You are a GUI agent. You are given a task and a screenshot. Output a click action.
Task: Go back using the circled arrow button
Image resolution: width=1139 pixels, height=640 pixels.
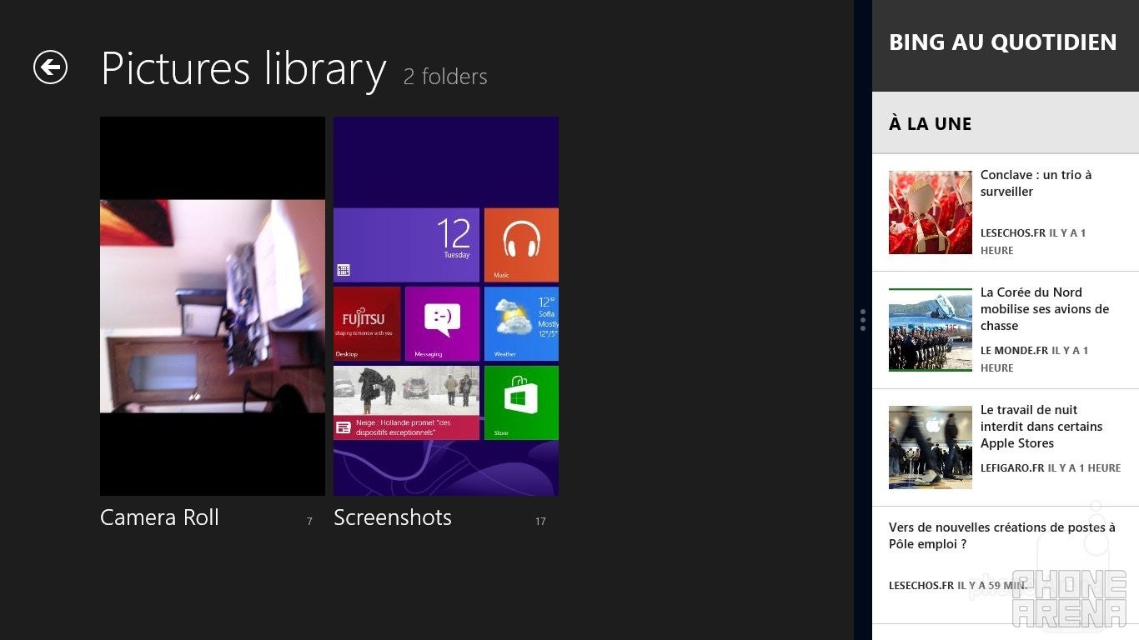(x=50, y=67)
